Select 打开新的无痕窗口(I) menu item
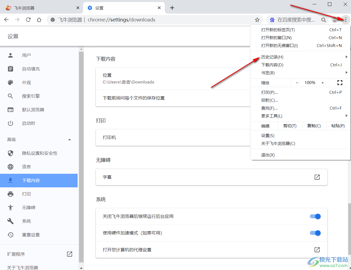 click(x=301, y=46)
